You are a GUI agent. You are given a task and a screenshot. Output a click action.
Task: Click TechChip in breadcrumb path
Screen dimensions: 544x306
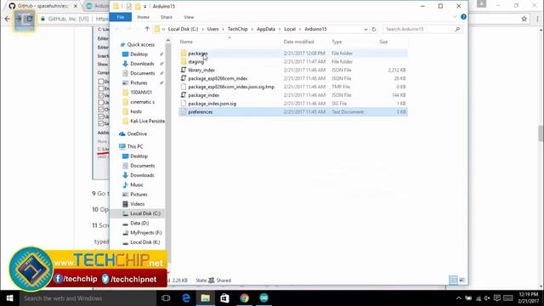point(237,29)
